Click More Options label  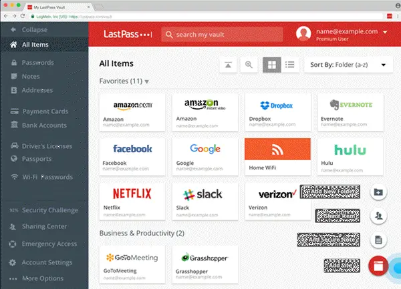click(x=43, y=278)
